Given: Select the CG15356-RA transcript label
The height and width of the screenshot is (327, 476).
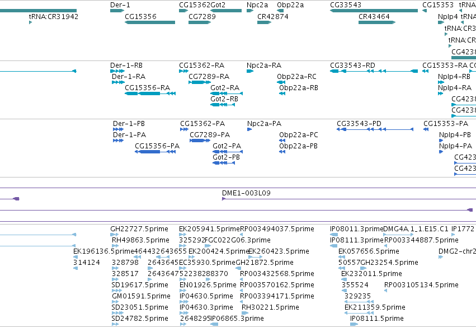Looking at the screenshot, I should [x=147, y=88].
